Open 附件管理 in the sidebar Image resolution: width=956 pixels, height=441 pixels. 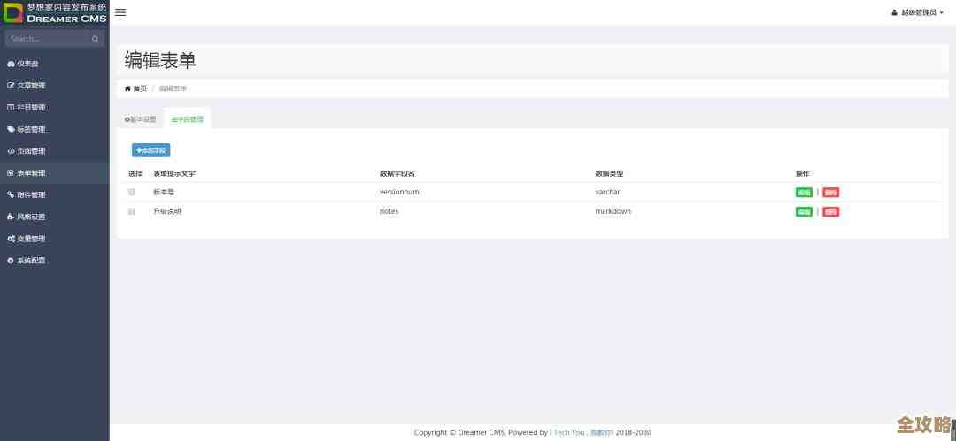pos(30,194)
